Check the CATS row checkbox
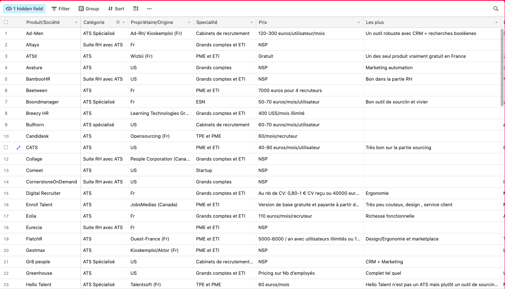Viewport: 505px width, 289px height. [x=6, y=147]
